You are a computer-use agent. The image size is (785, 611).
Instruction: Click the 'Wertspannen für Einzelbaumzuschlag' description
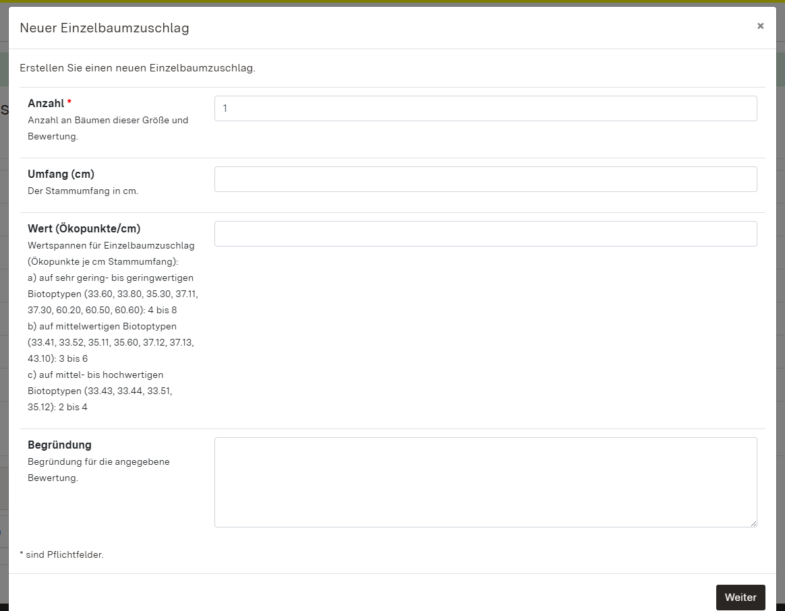tap(111, 245)
